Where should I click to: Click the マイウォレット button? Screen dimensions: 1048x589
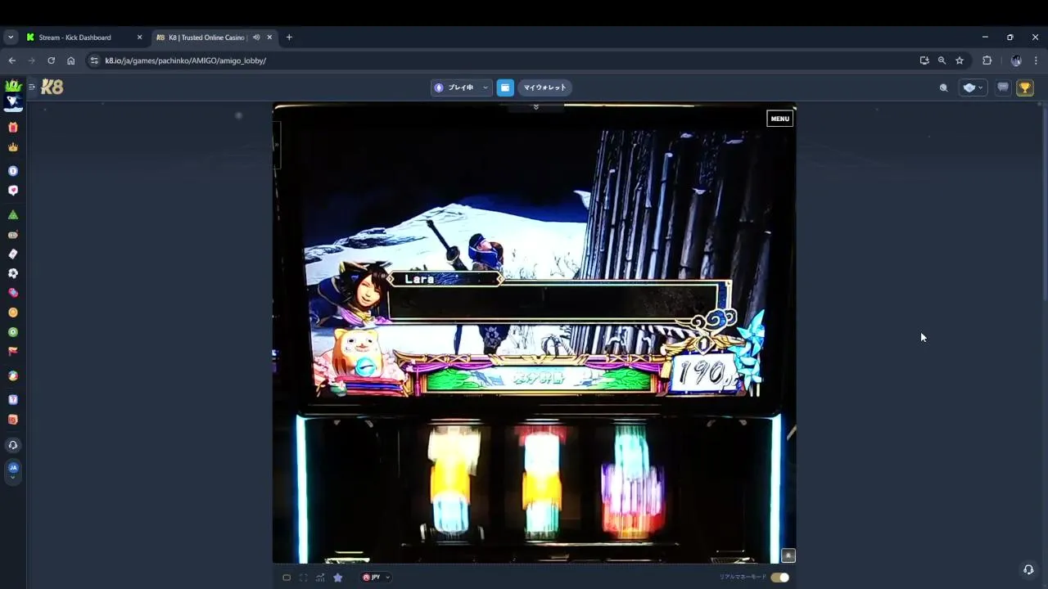(544, 88)
